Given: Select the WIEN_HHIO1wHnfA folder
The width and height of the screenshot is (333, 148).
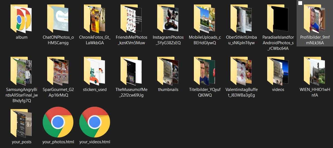Looking at the screenshot, I should 315,71.
